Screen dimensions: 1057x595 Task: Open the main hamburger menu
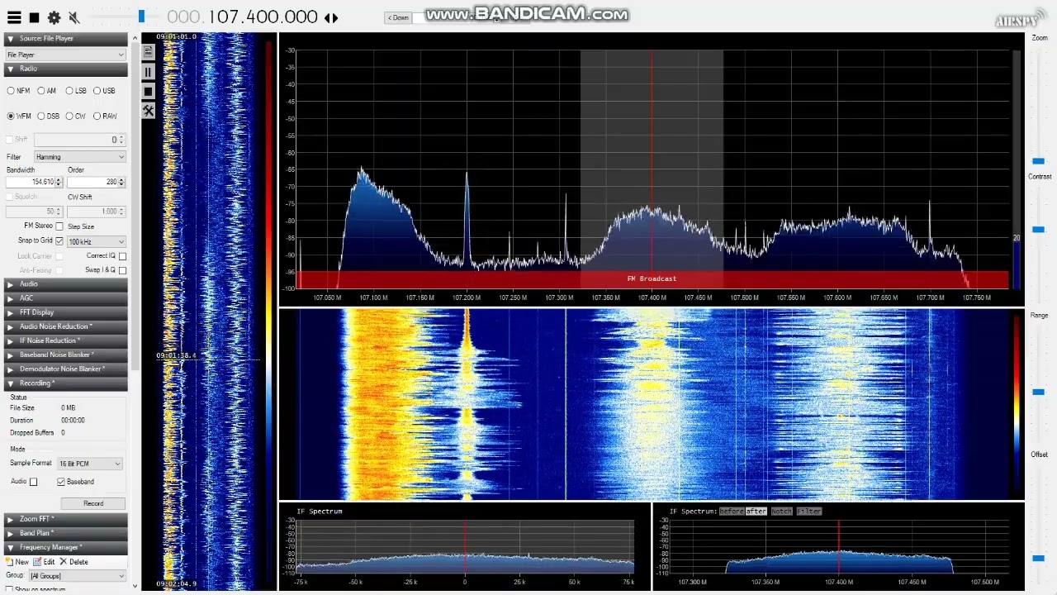[x=14, y=17]
